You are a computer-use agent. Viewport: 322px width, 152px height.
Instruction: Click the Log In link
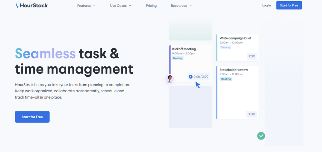[x=266, y=5]
